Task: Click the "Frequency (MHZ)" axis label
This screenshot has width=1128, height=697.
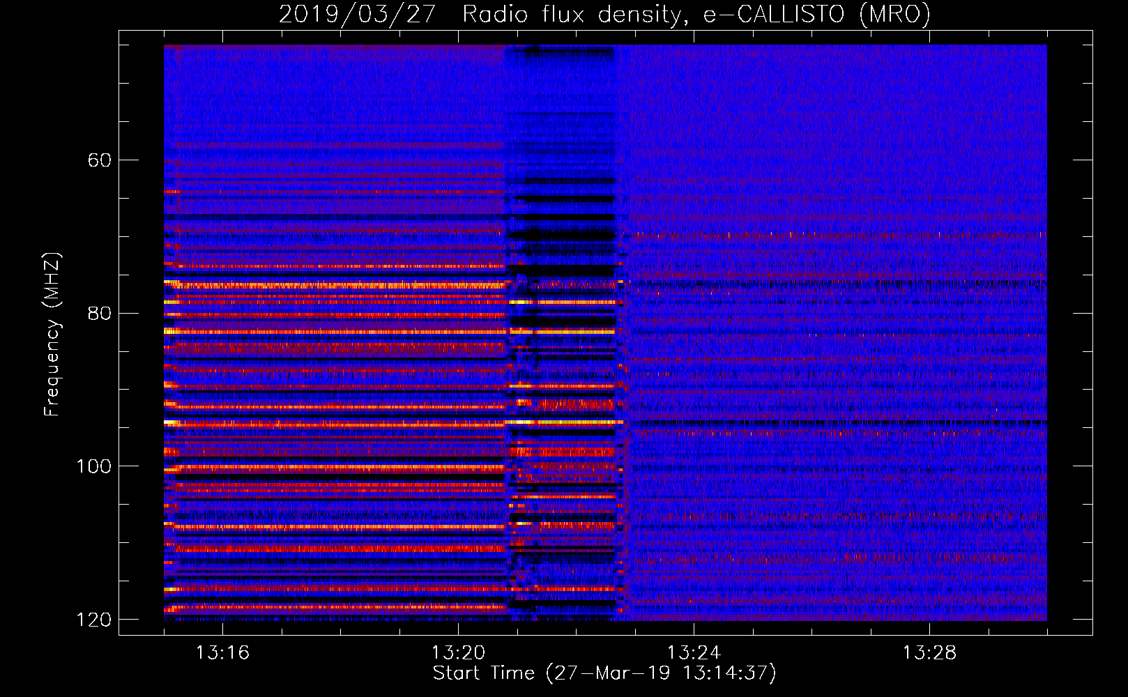Action: tap(52, 335)
